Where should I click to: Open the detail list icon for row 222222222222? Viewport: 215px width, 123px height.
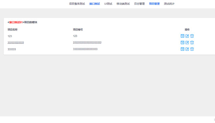tap(182, 42)
